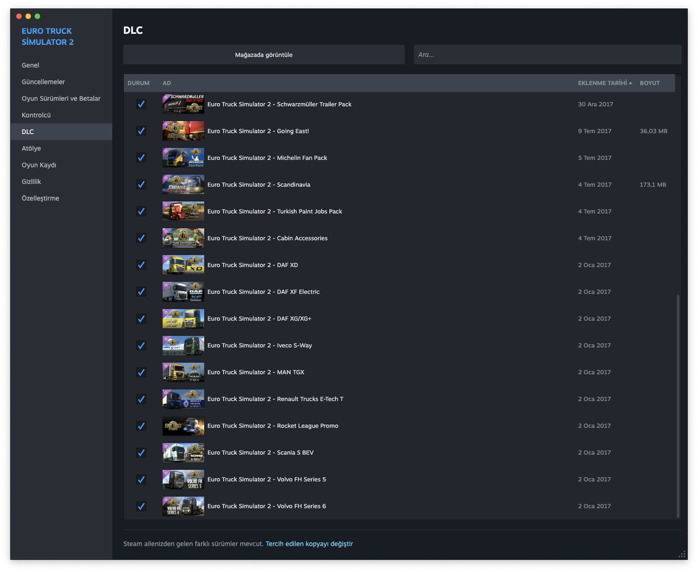Click the DAF XD thumbnail image

tap(183, 265)
